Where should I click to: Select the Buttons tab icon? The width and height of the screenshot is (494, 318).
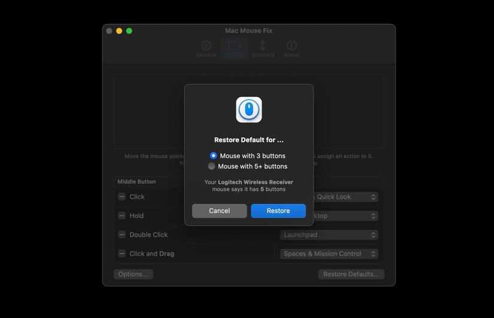(x=234, y=46)
